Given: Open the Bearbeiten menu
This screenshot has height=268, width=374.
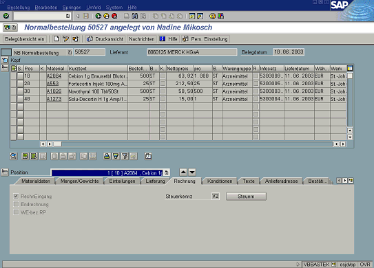Looking at the screenshot, I should [46, 8].
